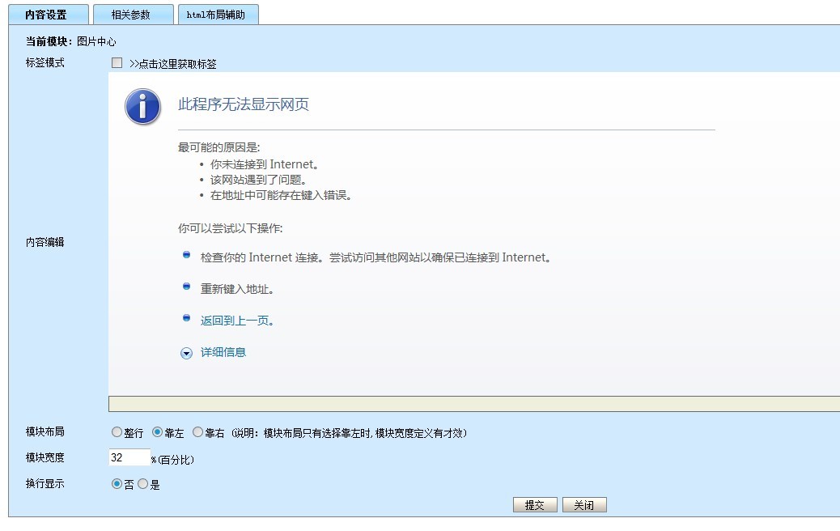The image size is (840, 531).
Task: Click the 模块宽度 percentage input field
Action: (x=129, y=457)
